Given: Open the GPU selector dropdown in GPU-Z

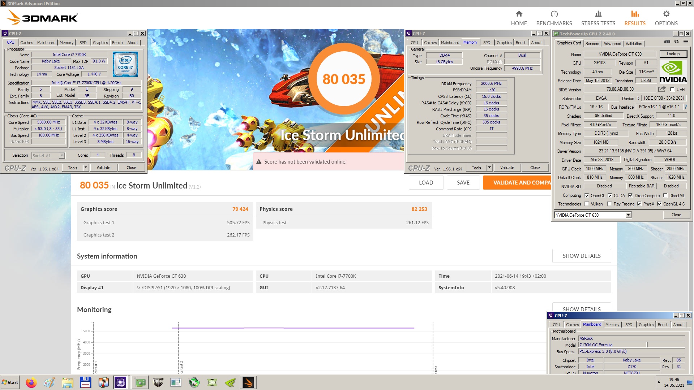Looking at the screenshot, I should coord(629,215).
